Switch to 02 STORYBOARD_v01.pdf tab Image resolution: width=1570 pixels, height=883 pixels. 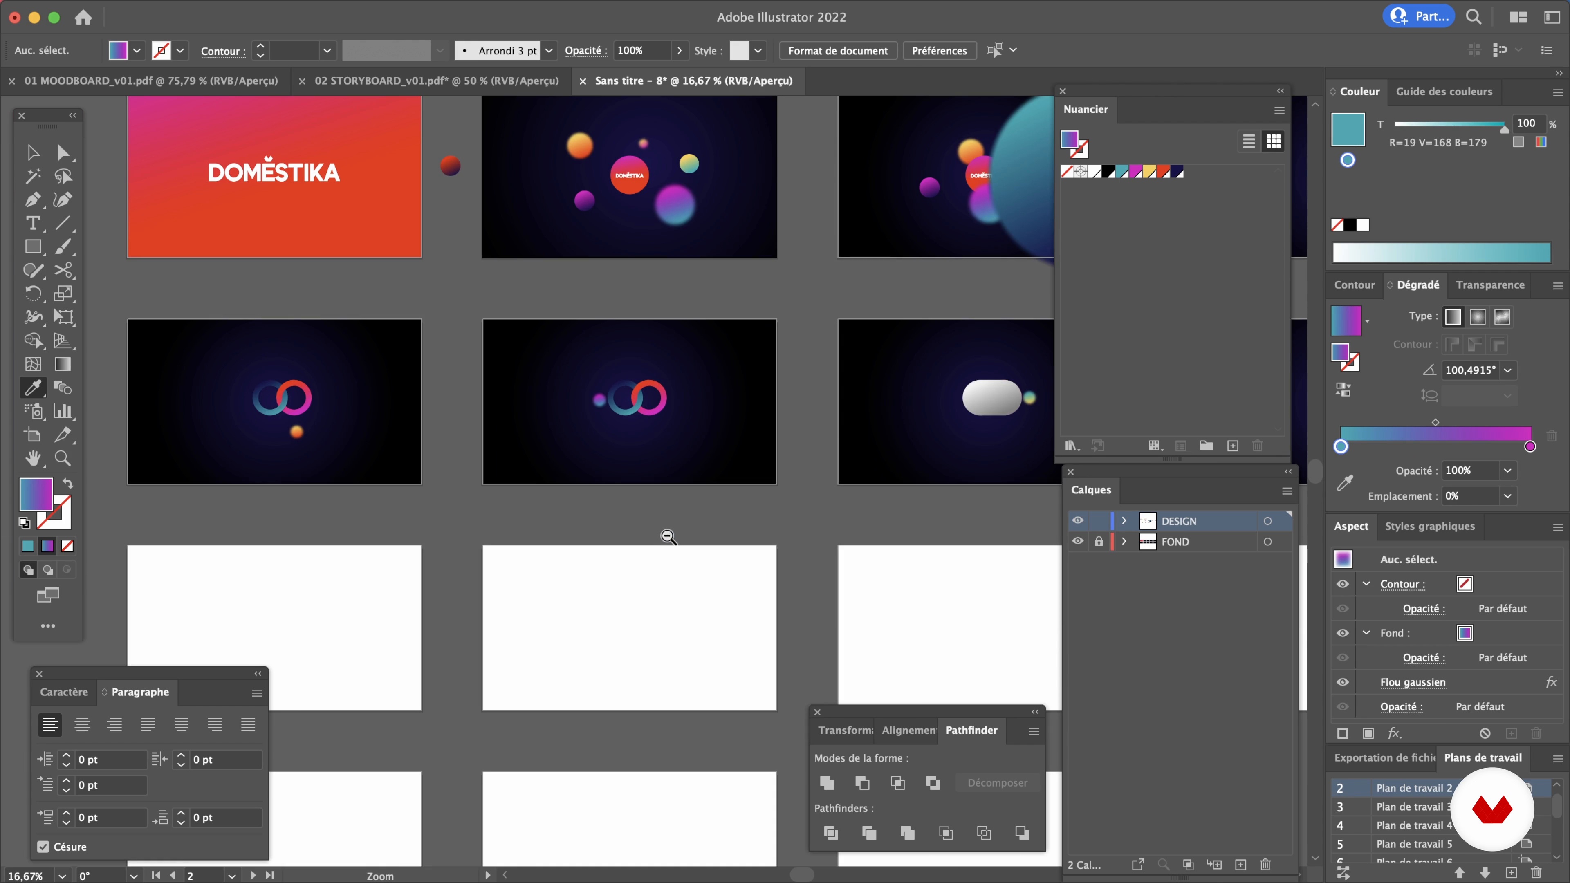point(436,81)
